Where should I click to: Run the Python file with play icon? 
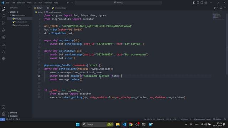click(x=214, y=8)
